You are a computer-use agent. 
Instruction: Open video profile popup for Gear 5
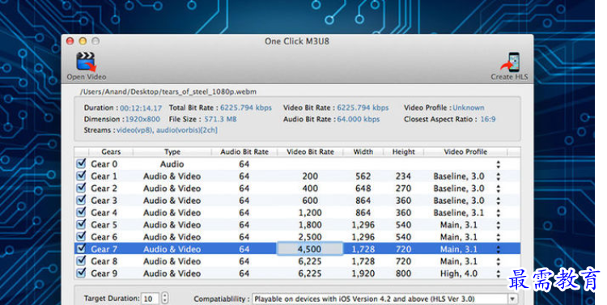(x=499, y=225)
